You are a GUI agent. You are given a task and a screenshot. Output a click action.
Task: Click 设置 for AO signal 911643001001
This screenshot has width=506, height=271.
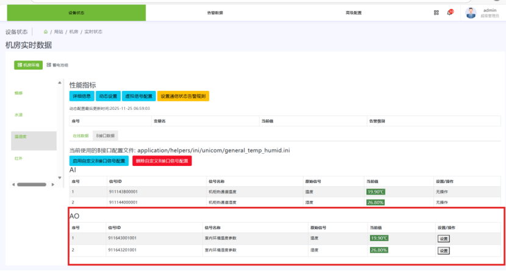pos(443,239)
